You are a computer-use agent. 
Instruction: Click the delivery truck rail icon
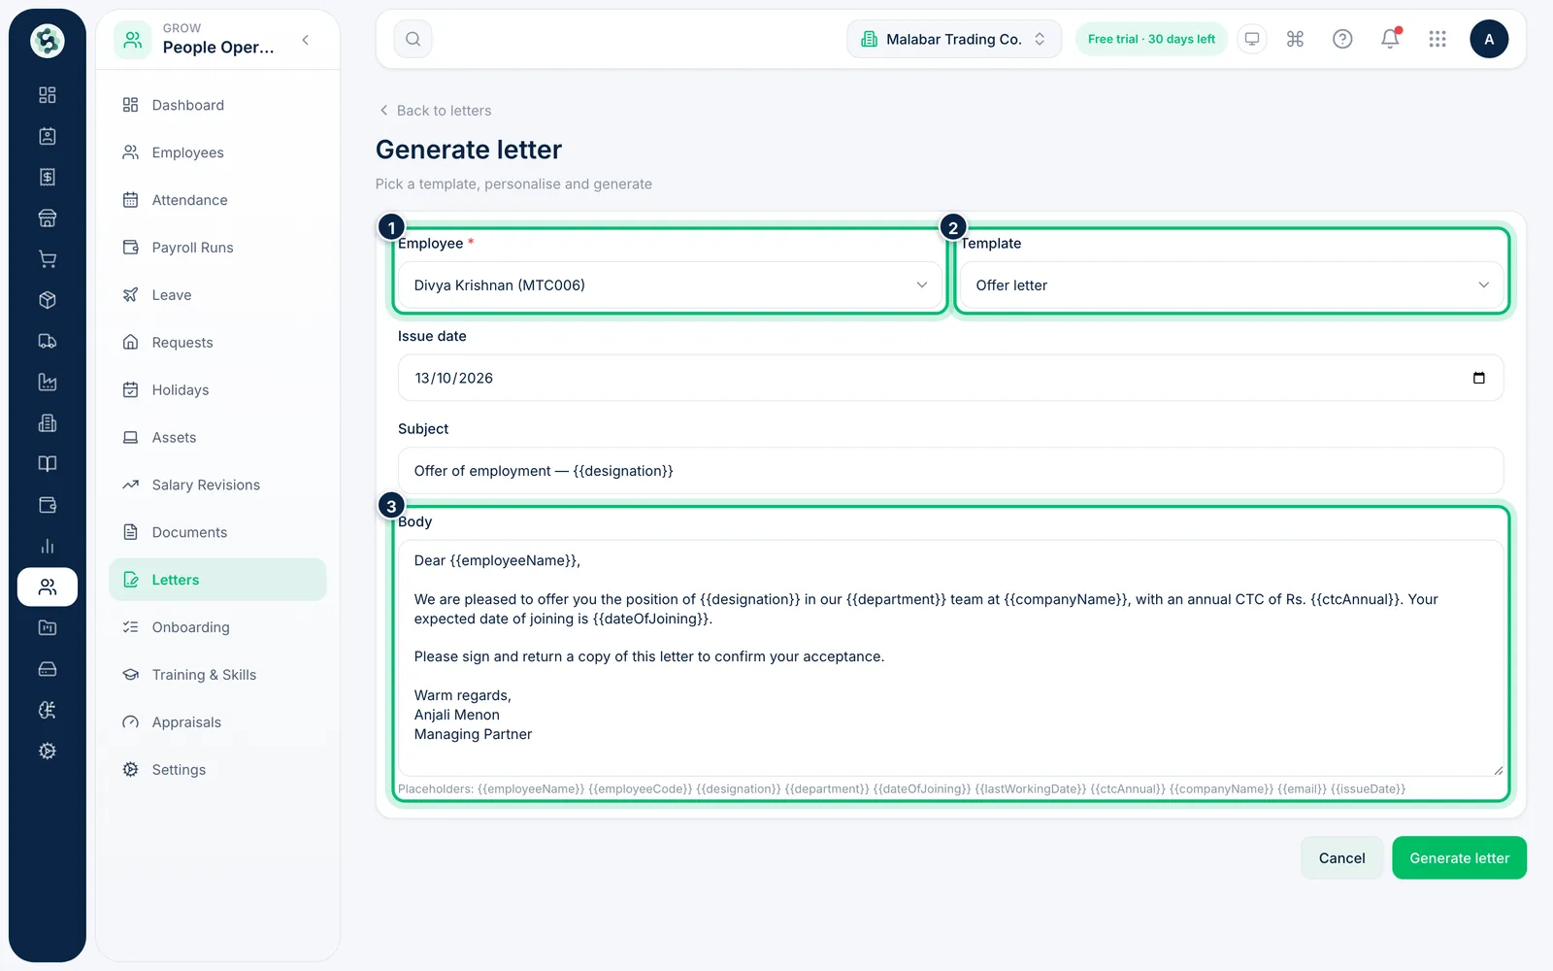click(47, 341)
